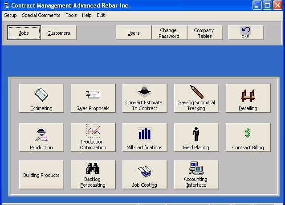Open the Help menu
The width and height of the screenshot is (285, 205).
click(x=87, y=15)
